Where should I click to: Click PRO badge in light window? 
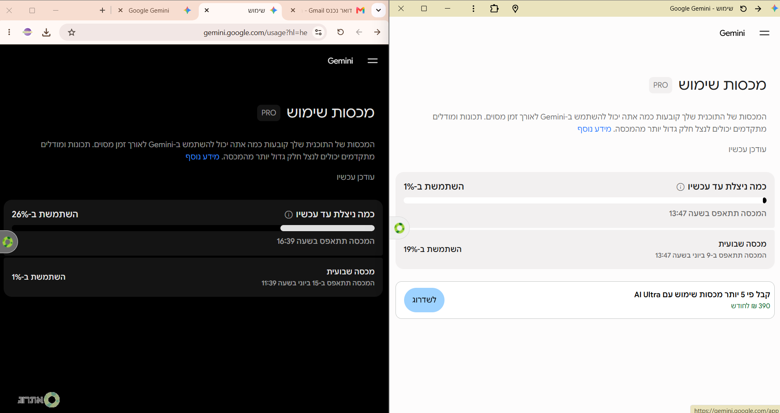(x=660, y=85)
